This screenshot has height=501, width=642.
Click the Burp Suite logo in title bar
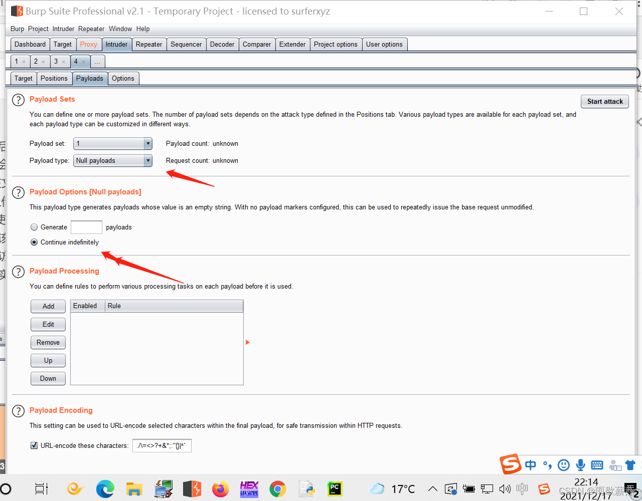17,11
